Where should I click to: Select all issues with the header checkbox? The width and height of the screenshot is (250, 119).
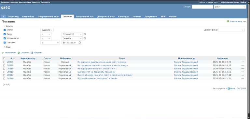coord(4,58)
